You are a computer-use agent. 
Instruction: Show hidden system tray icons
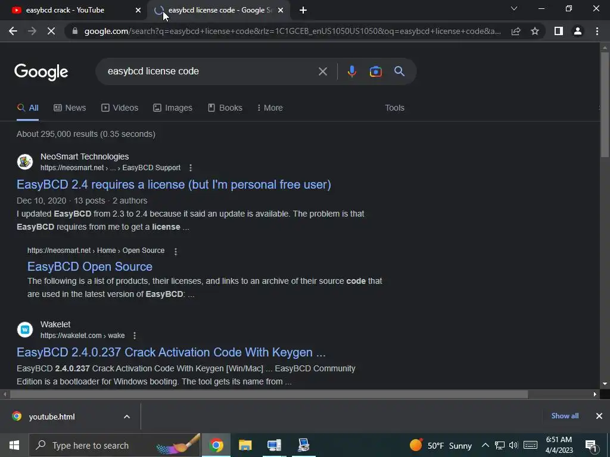485,445
